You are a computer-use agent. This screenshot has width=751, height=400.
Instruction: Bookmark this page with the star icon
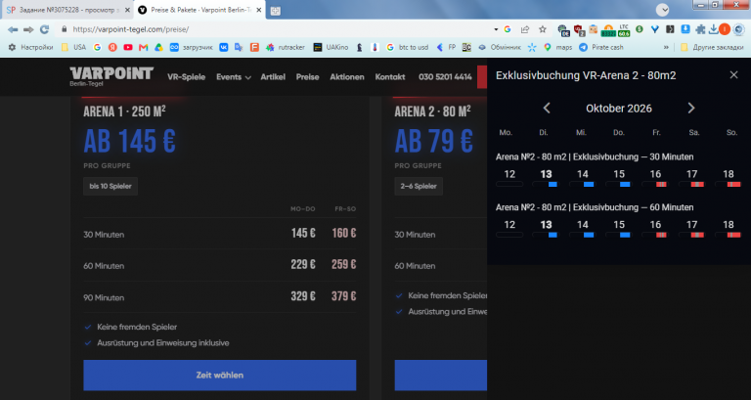[543, 29]
